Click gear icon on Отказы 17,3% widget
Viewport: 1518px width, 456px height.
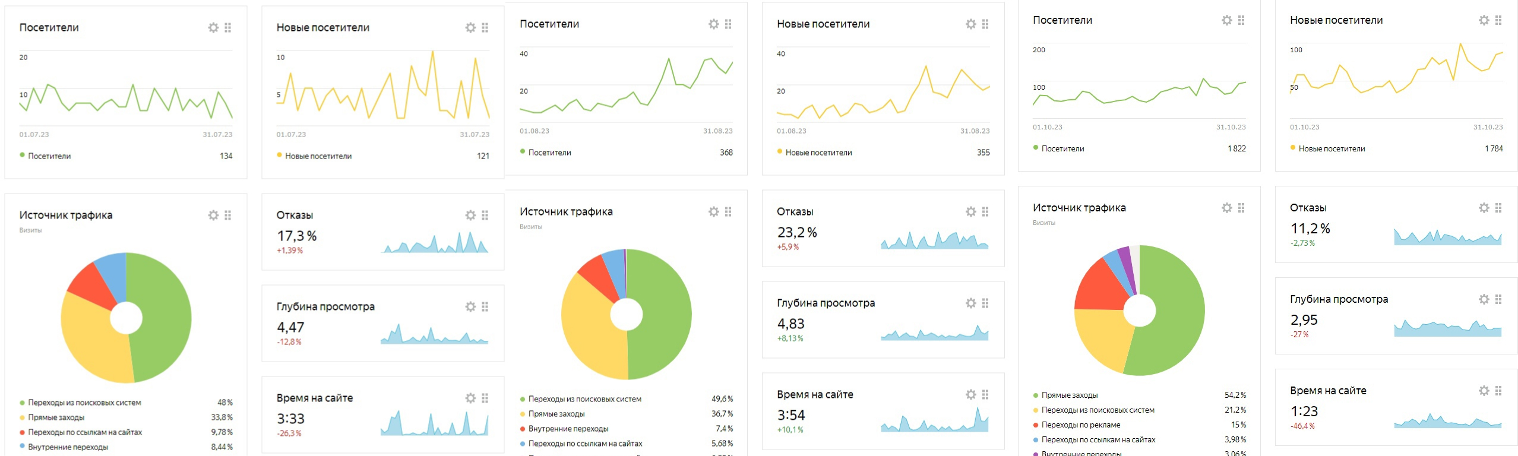(470, 216)
